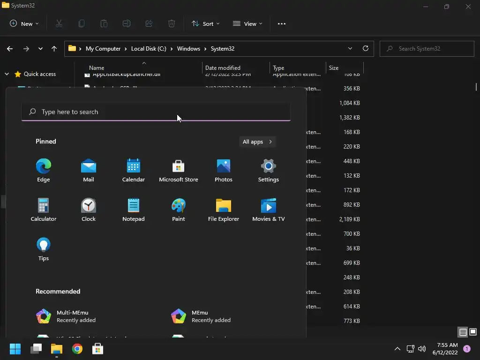This screenshot has width=480, height=360.
Task: Open Microsoft Store from pinned apps
Action: (179, 170)
